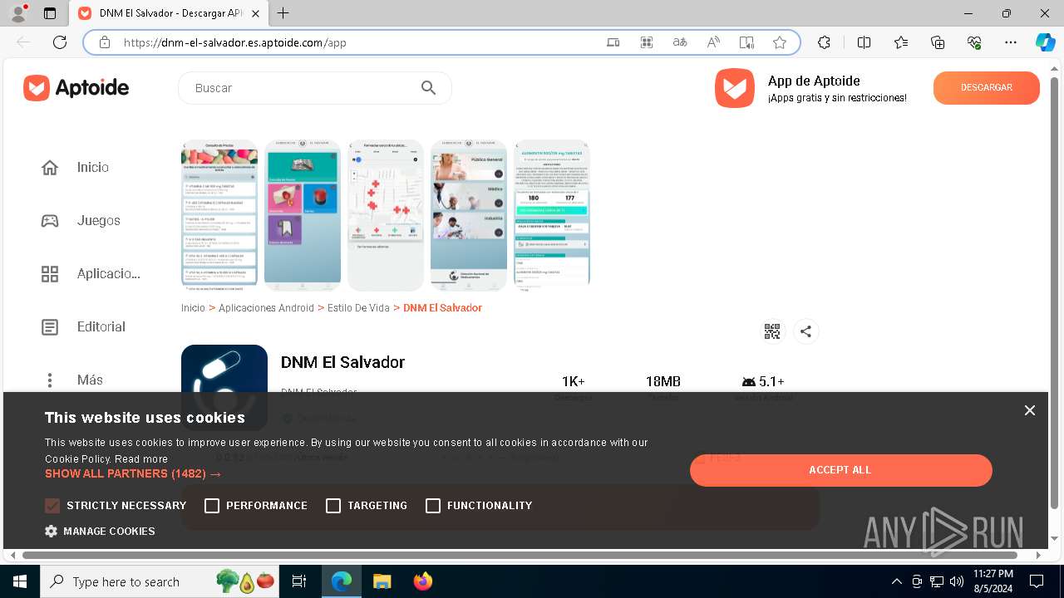Go to Estilo De Vida breadcrumb link
1064x598 pixels.
click(x=358, y=308)
